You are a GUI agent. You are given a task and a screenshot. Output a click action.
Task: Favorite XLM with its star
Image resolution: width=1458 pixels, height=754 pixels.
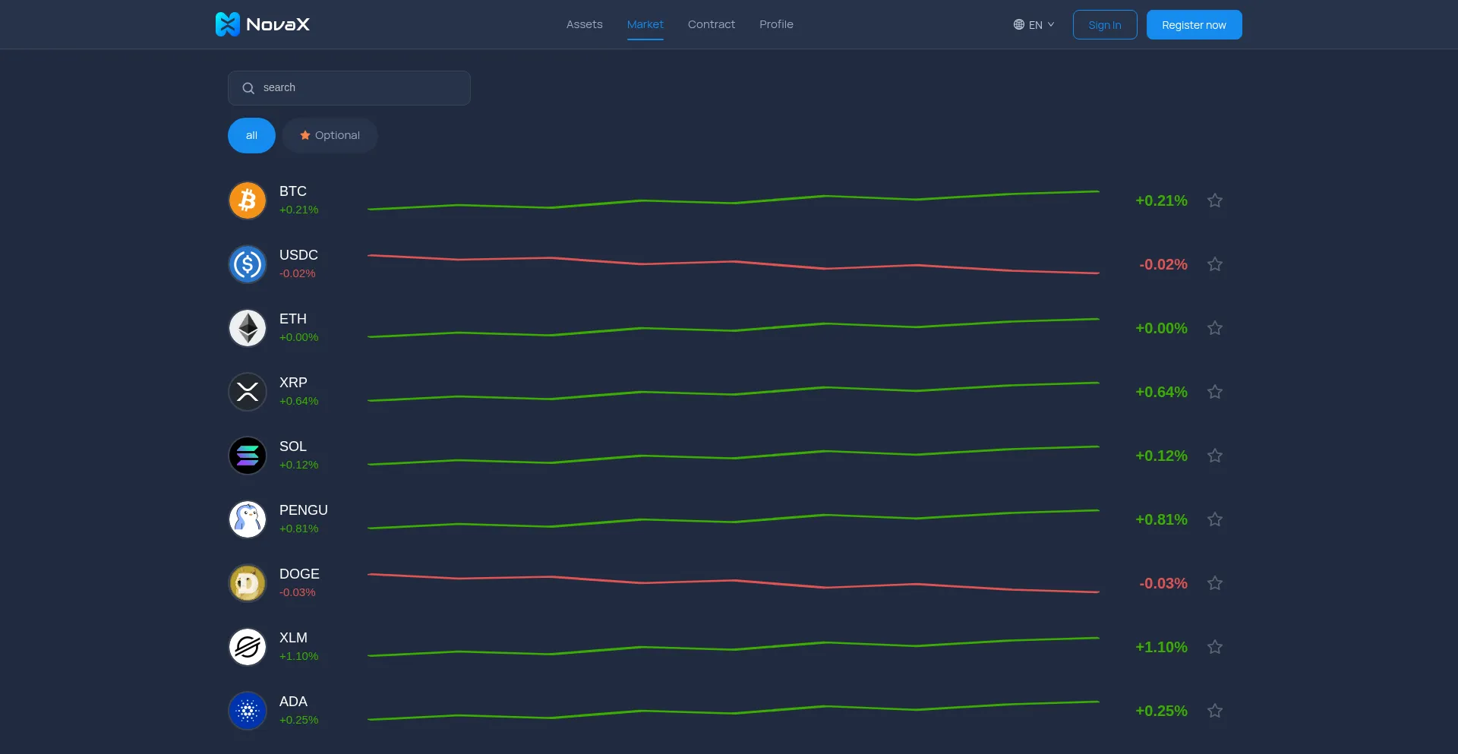[1215, 647]
